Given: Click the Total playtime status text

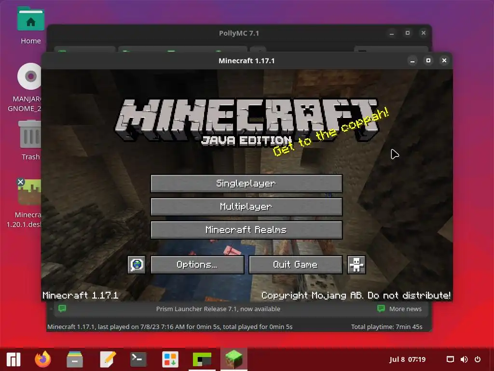Looking at the screenshot, I should 386,327.
